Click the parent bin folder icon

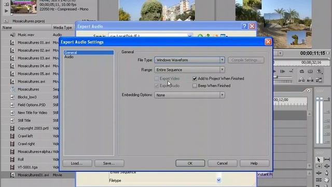(x=6, y=21)
